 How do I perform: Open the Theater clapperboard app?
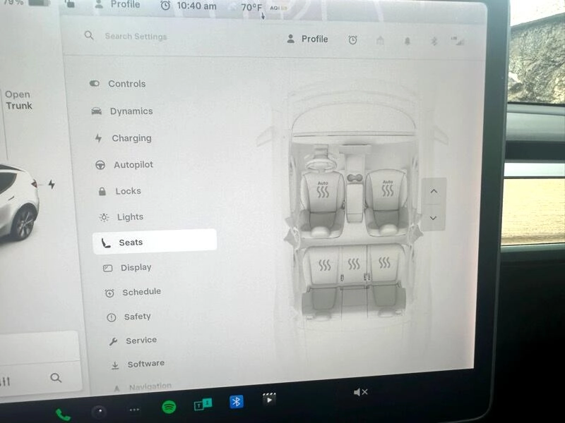269,398
